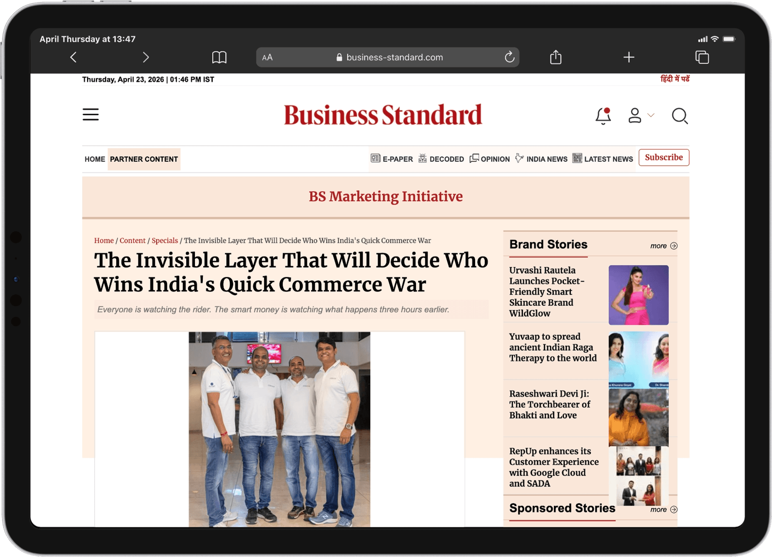Click the article subtitle about the rider
This screenshot has height=557, width=772.
(x=273, y=310)
